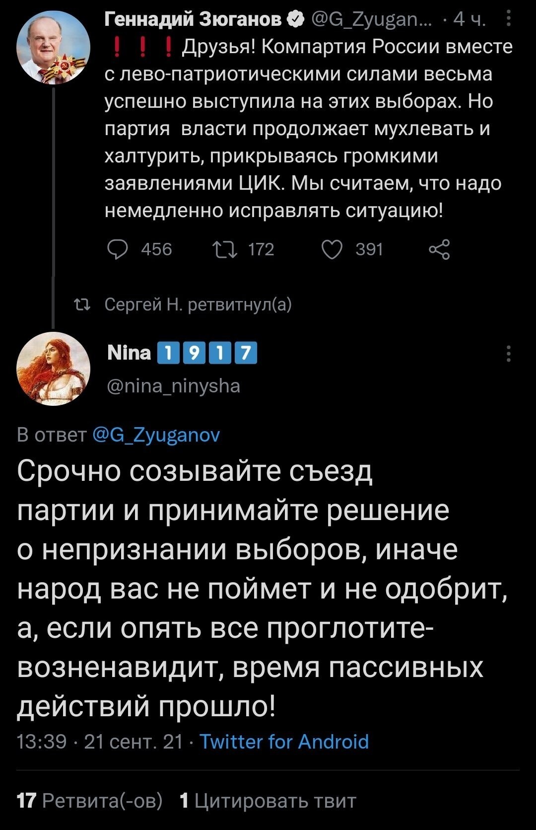Image resolution: width=536 pixels, height=830 pixels.
Task: Retweet Zyuganov's tweet via arrows icon
Action: pos(224,249)
